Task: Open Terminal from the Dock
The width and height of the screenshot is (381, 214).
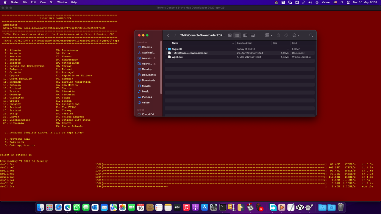Action: pyautogui.click(x=223, y=207)
